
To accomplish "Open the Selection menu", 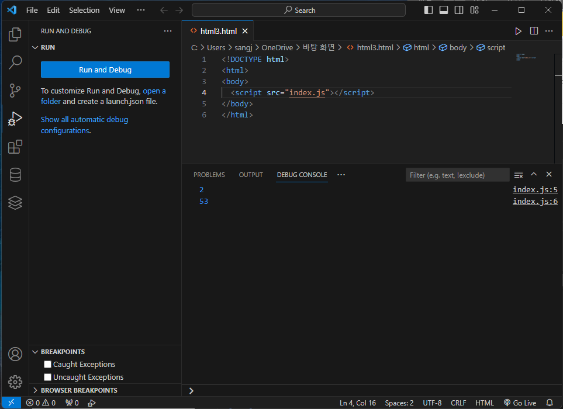I will coord(84,10).
